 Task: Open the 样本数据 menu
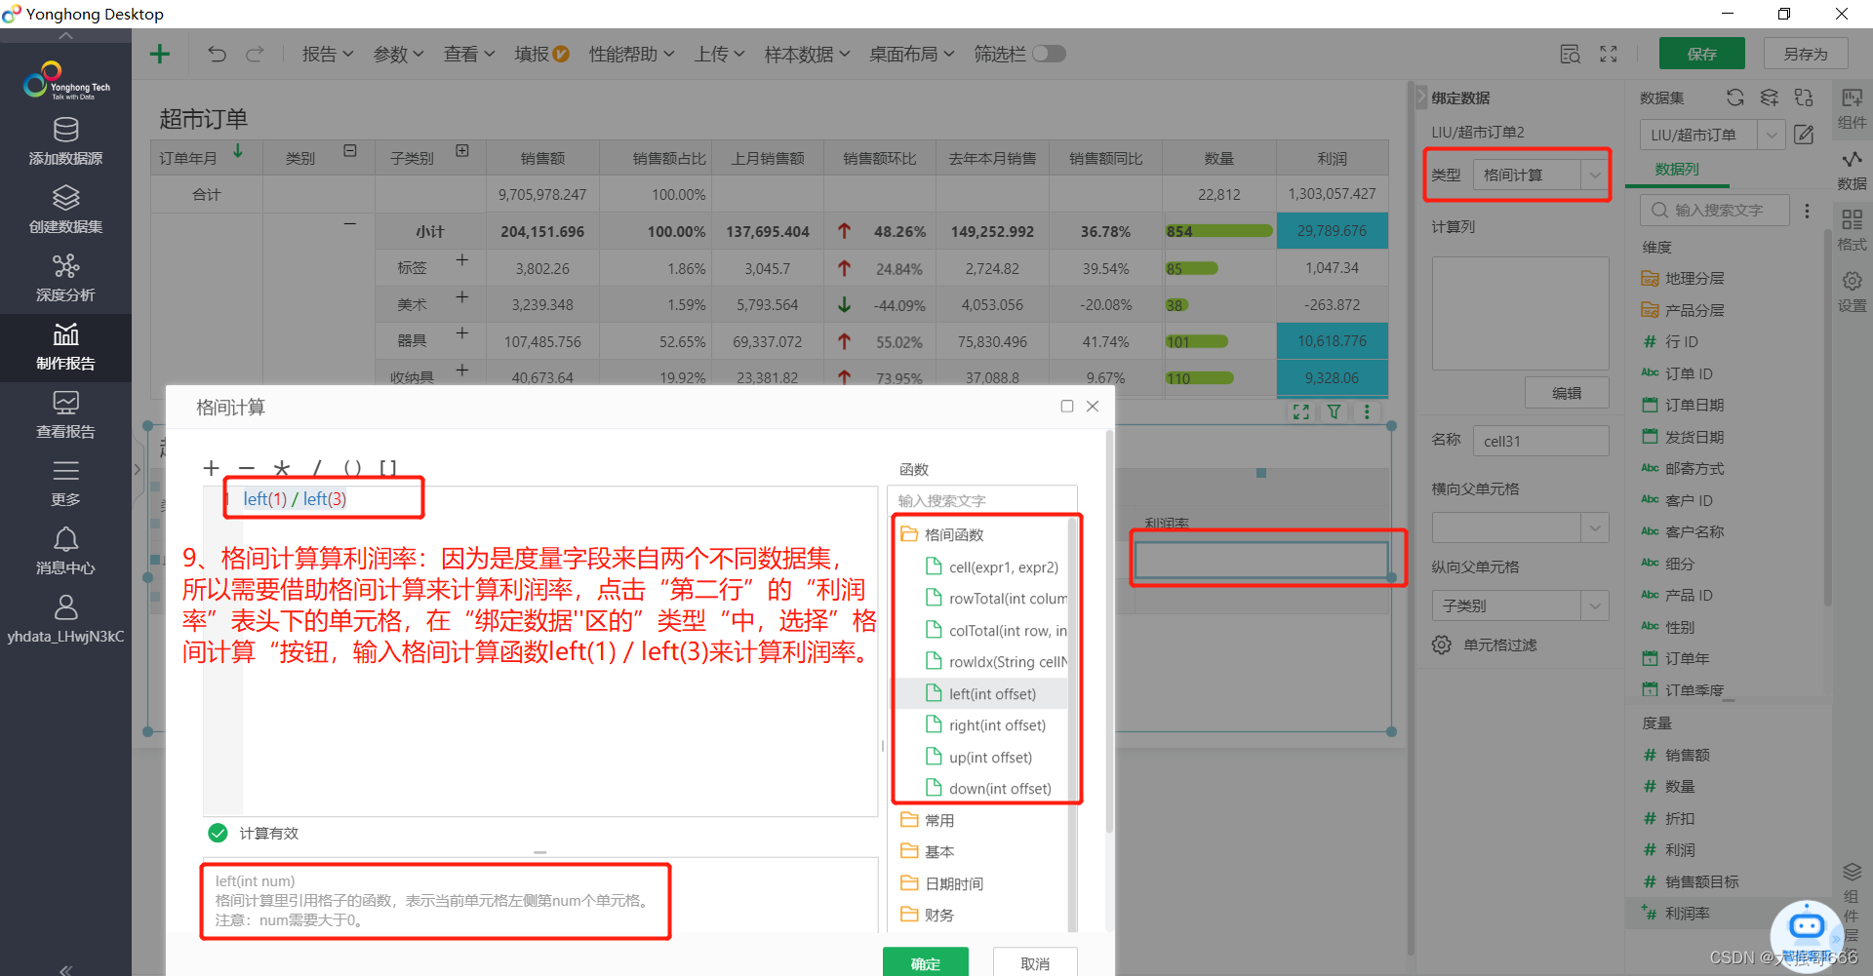pyautogui.click(x=807, y=54)
